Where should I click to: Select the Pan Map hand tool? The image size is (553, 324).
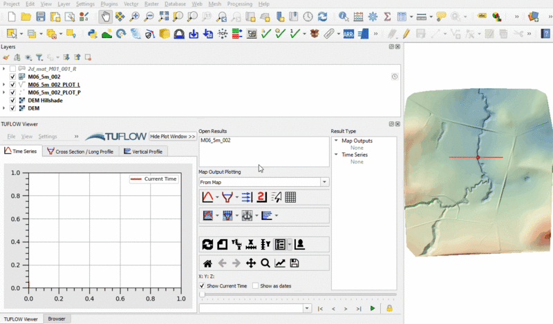(x=105, y=16)
